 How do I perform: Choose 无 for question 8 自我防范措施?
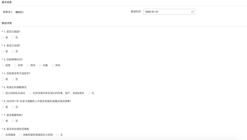click(58, 135)
